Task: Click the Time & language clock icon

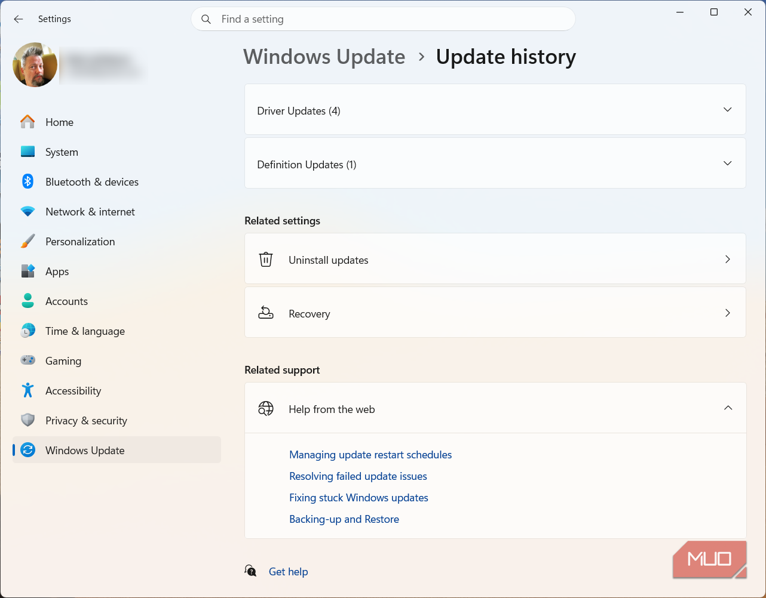Action: [27, 331]
